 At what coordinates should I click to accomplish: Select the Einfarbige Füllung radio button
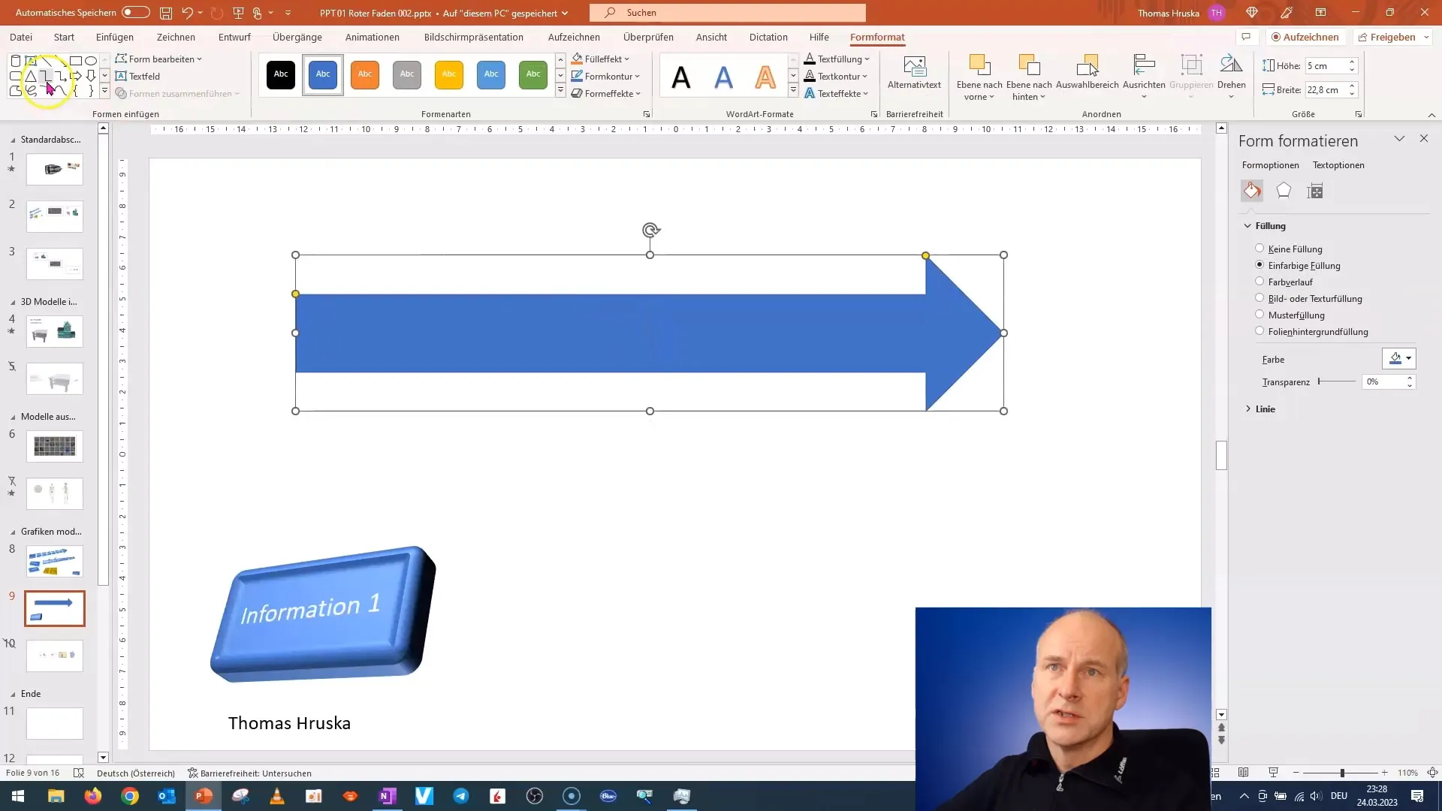[1259, 265]
